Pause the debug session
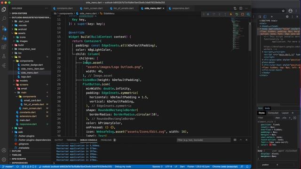 point(208,14)
